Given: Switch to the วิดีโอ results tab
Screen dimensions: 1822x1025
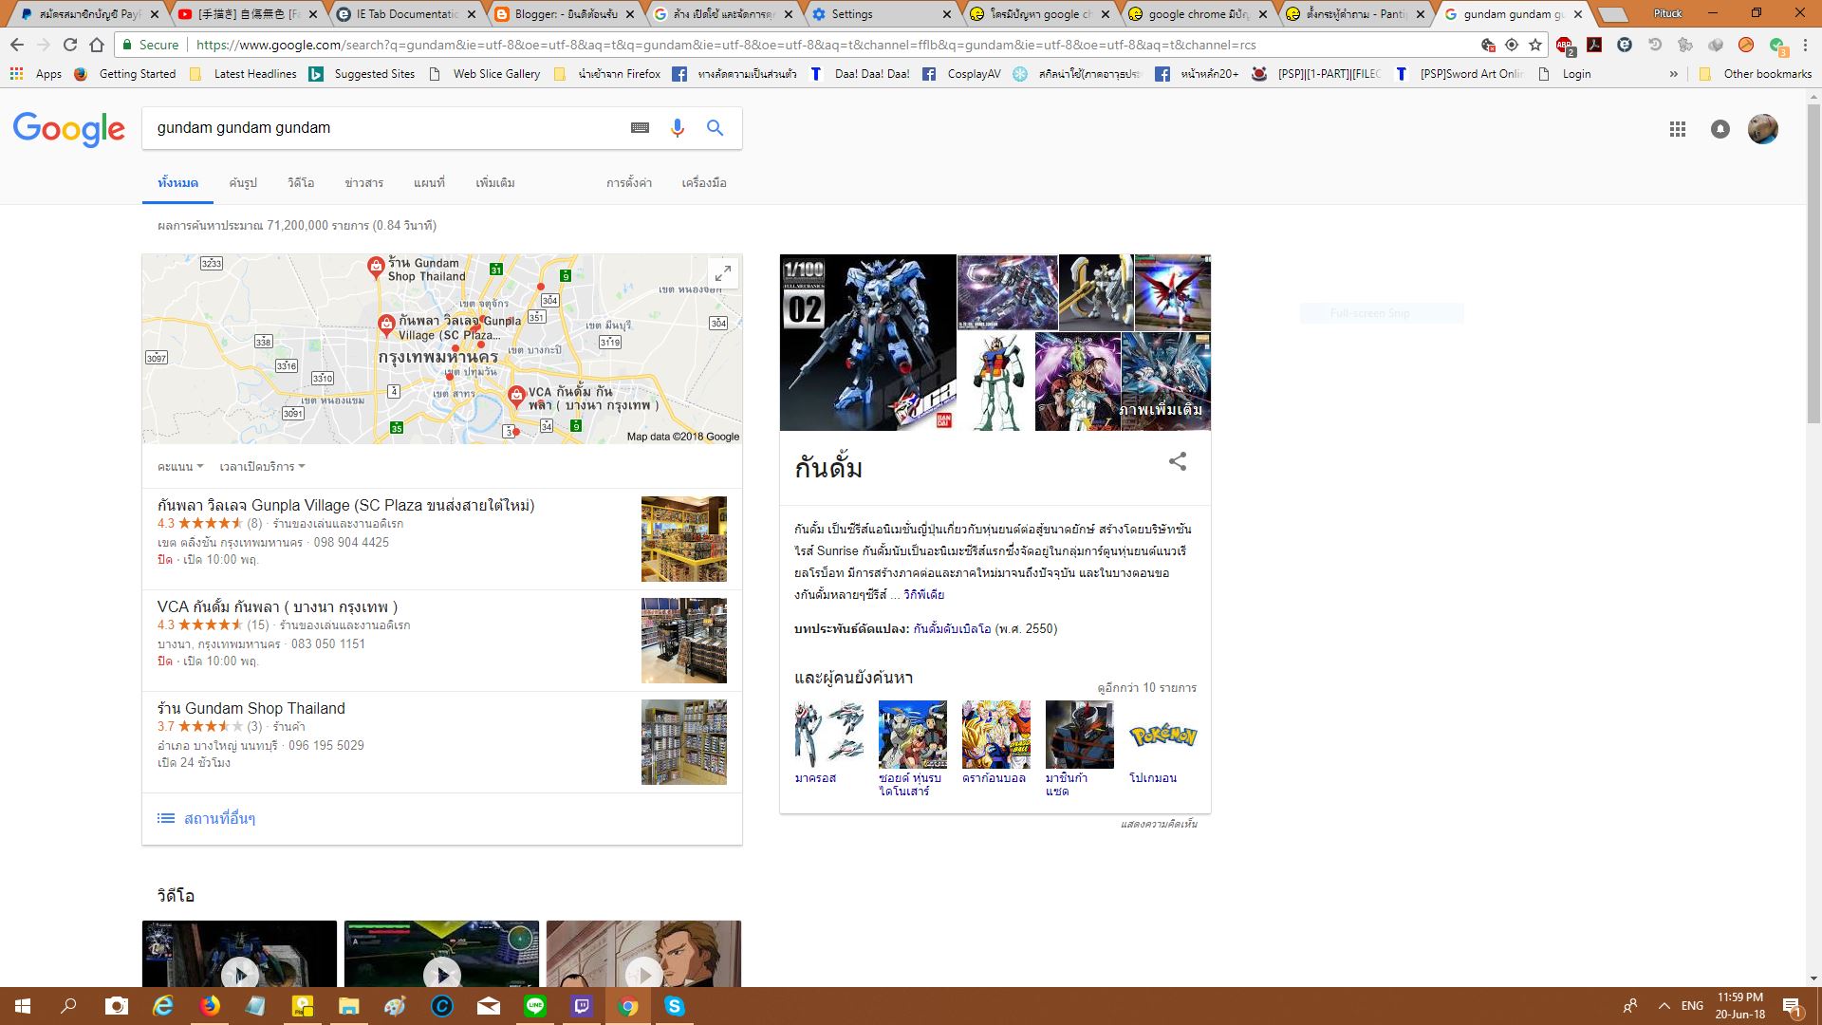Looking at the screenshot, I should (301, 183).
